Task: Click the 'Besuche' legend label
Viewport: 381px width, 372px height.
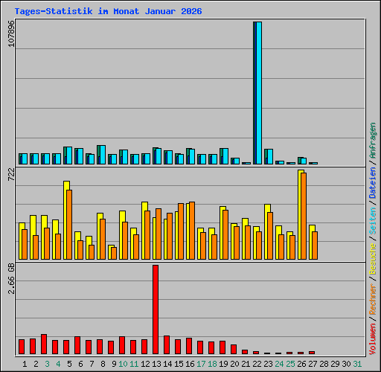Action: click(372, 258)
